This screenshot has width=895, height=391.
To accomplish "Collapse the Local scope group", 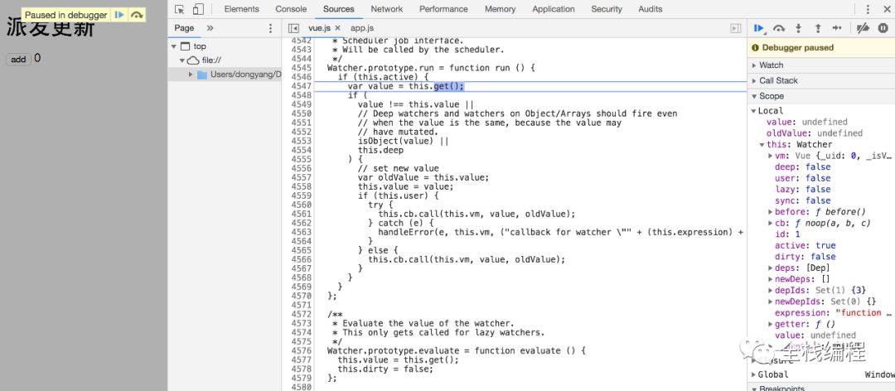I will click(753, 111).
